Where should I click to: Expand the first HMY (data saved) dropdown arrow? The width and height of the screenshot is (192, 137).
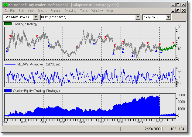(x=36, y=17)
